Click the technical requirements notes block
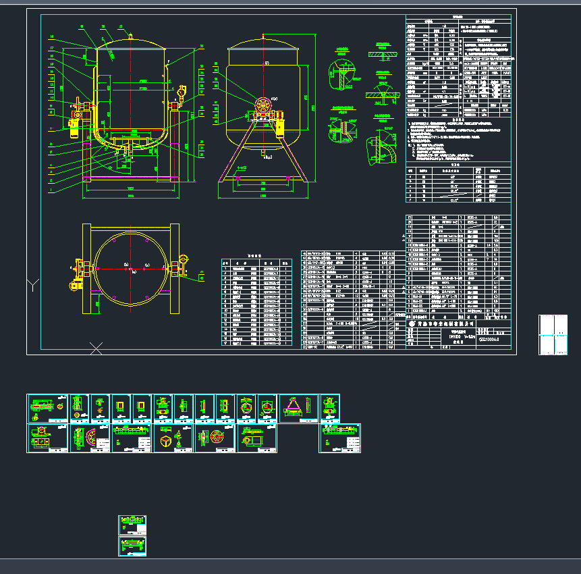 click(x=458, y=139)
